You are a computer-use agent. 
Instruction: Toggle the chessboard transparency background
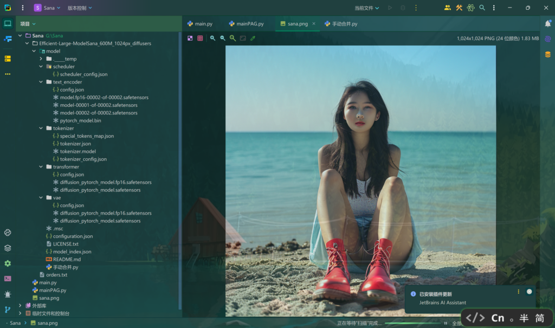[x=190, y=38]
